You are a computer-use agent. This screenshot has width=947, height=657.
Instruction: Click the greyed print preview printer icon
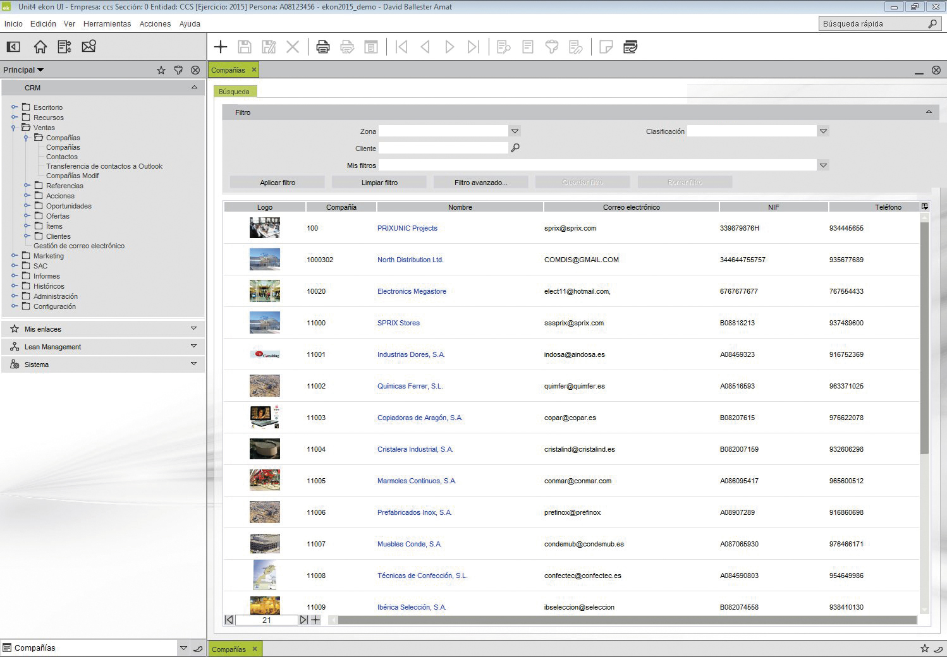coord(347,47)
